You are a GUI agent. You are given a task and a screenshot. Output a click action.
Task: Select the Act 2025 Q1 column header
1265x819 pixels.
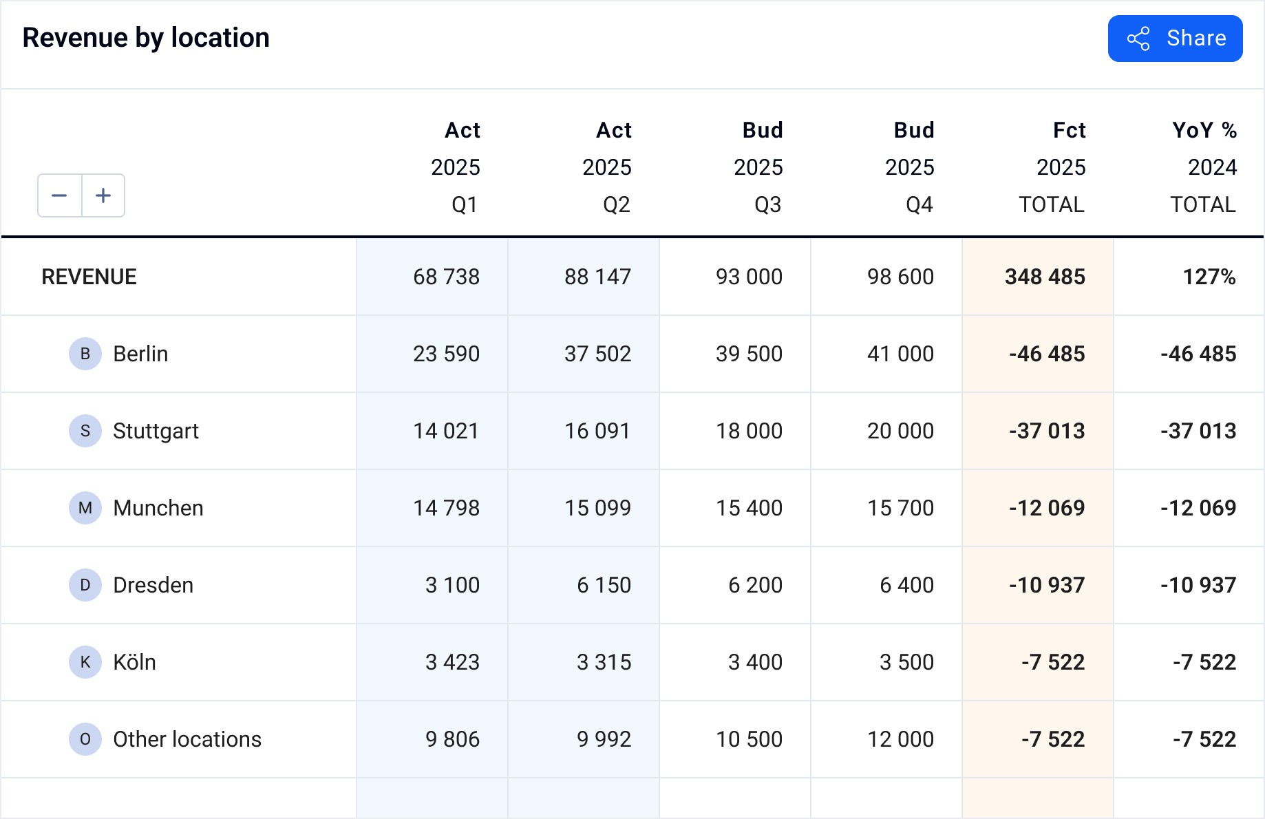coord(457,167)
